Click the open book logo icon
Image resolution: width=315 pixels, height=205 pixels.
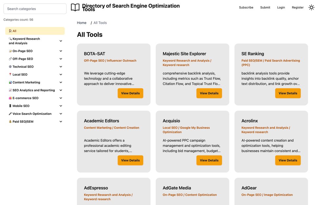tap(75, 8)
